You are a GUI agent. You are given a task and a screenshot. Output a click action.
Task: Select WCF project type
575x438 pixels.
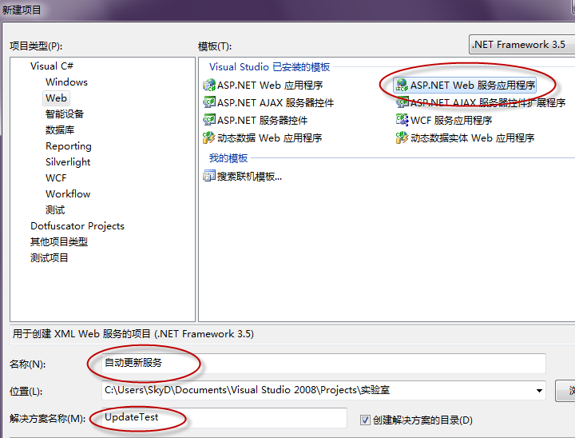pyautogui.click(x=56, y=178)
